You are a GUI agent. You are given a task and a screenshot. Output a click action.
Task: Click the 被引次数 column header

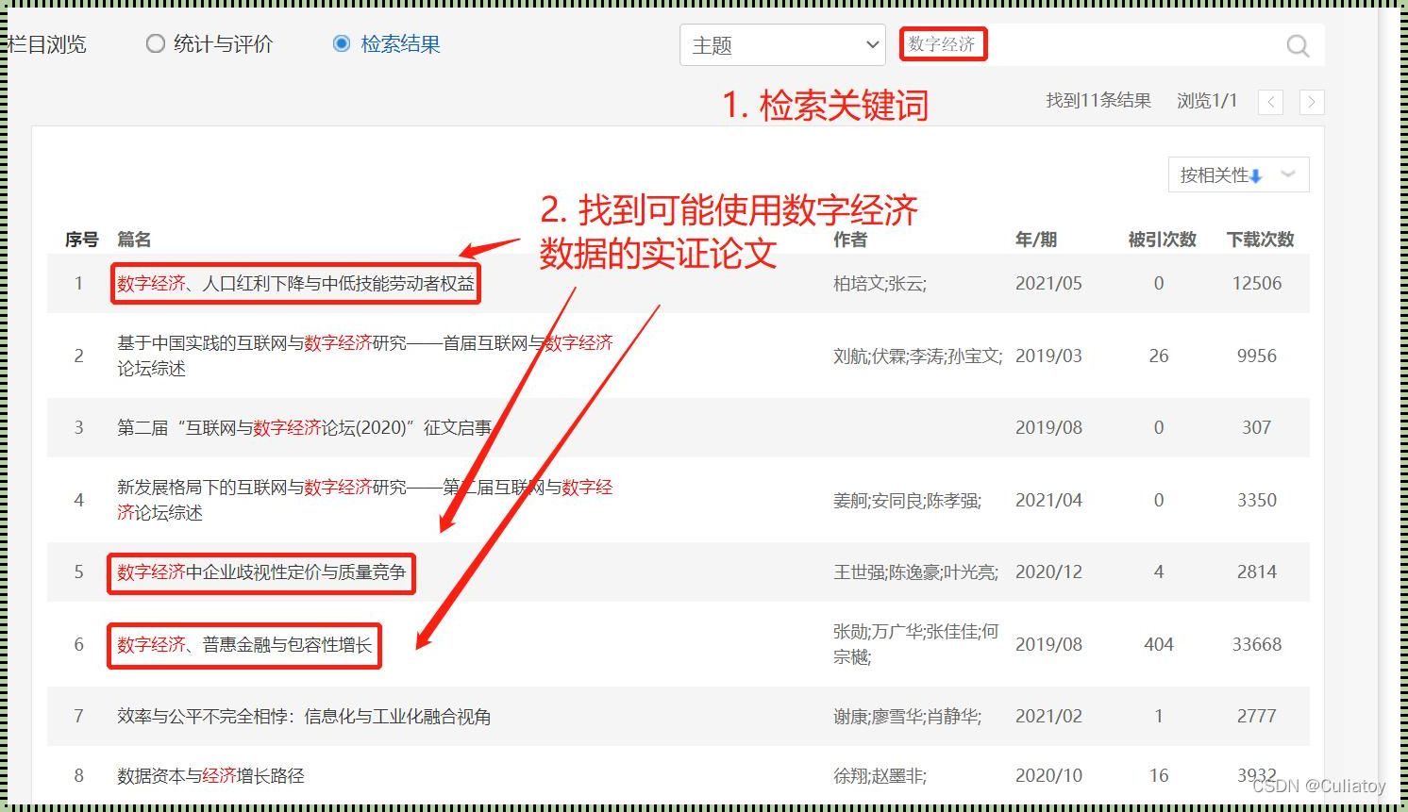pyautogui.click(x=1162, y=240)
